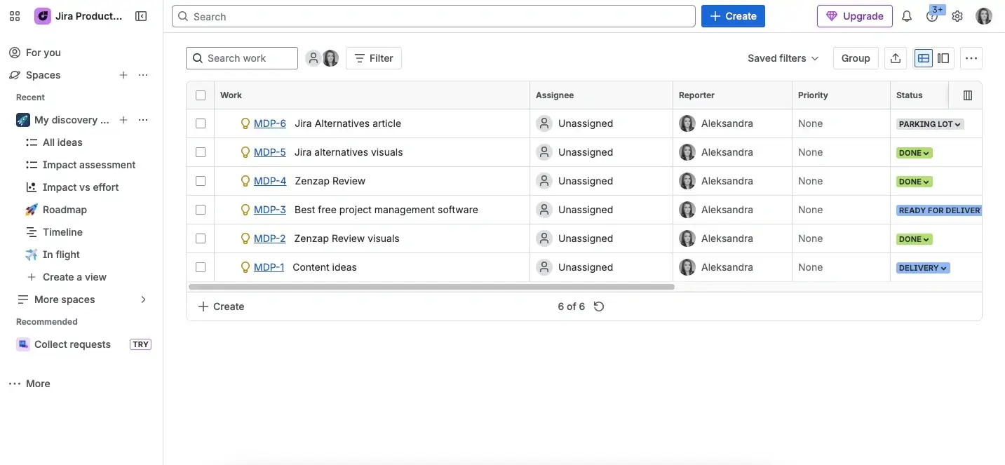Screen dimensions: 1005x465
Task: Check the MDP-5 row checkbox
Action: (x=201, y=152)
